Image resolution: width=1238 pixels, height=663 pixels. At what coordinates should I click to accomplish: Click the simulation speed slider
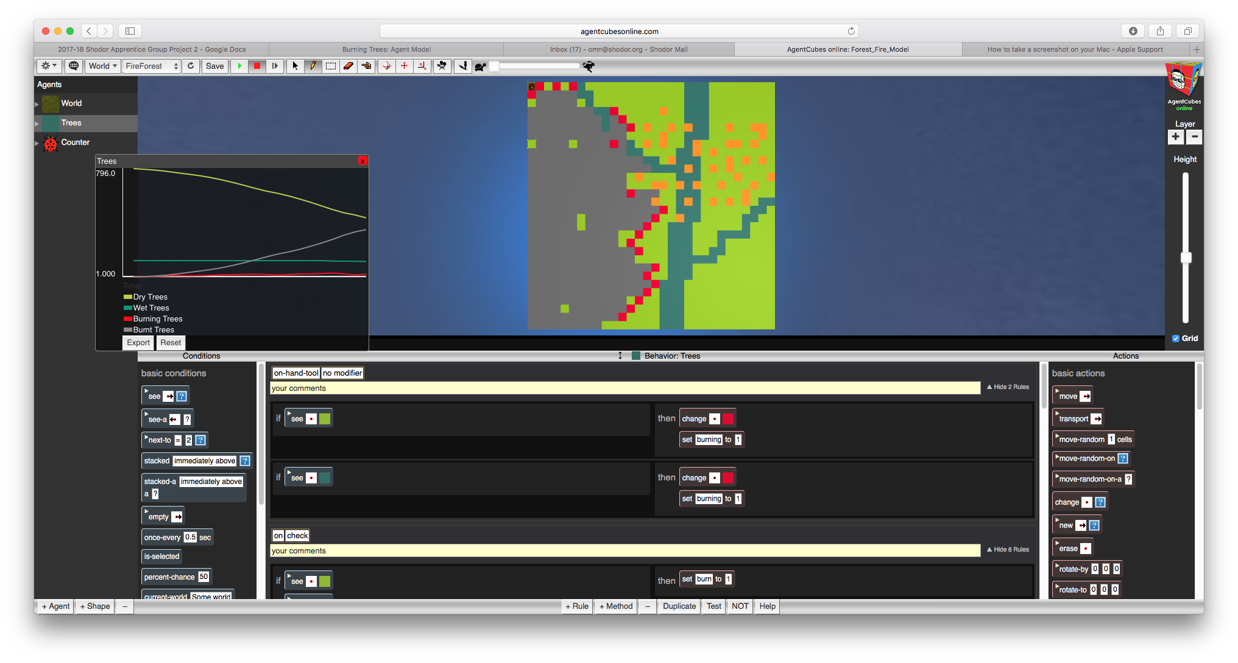click(x=535, y=66)
